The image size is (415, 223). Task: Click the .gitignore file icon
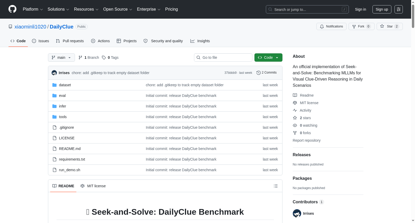[54, 127]
